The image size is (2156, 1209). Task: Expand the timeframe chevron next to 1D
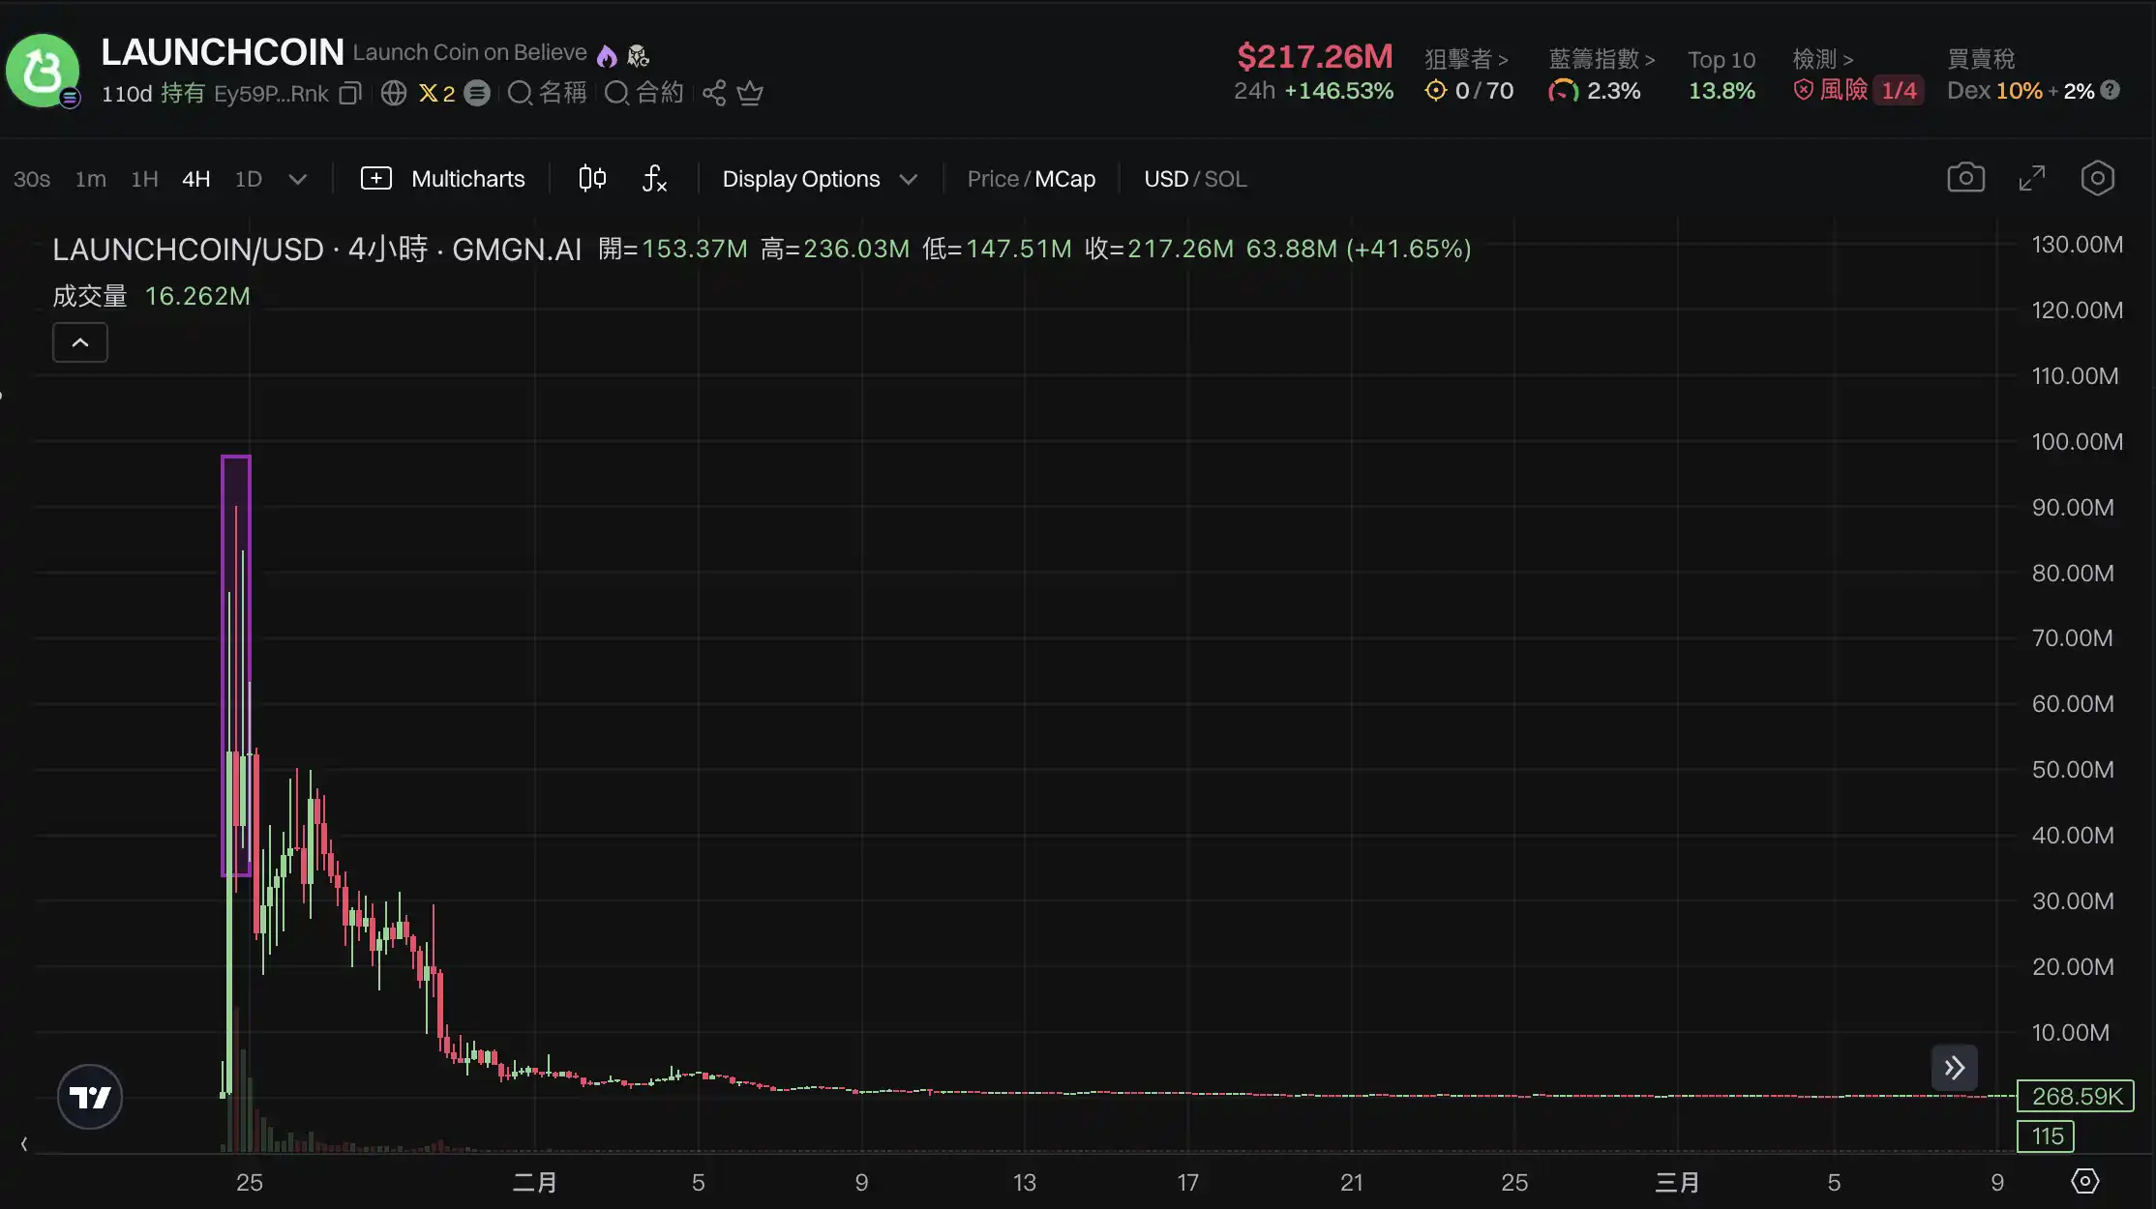tap(298, 178)
